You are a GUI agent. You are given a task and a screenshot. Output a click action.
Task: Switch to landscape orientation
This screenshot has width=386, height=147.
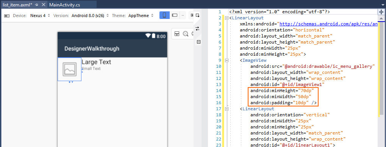(175, 15)
